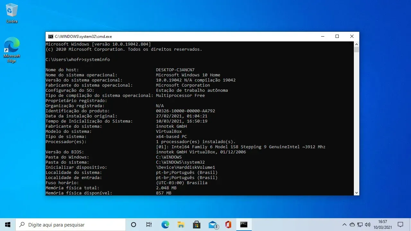Open the network status tray icon
Image resolution: width=411 pixels, height=231 pixels.
pyautogui.click(x=360, y=225)
